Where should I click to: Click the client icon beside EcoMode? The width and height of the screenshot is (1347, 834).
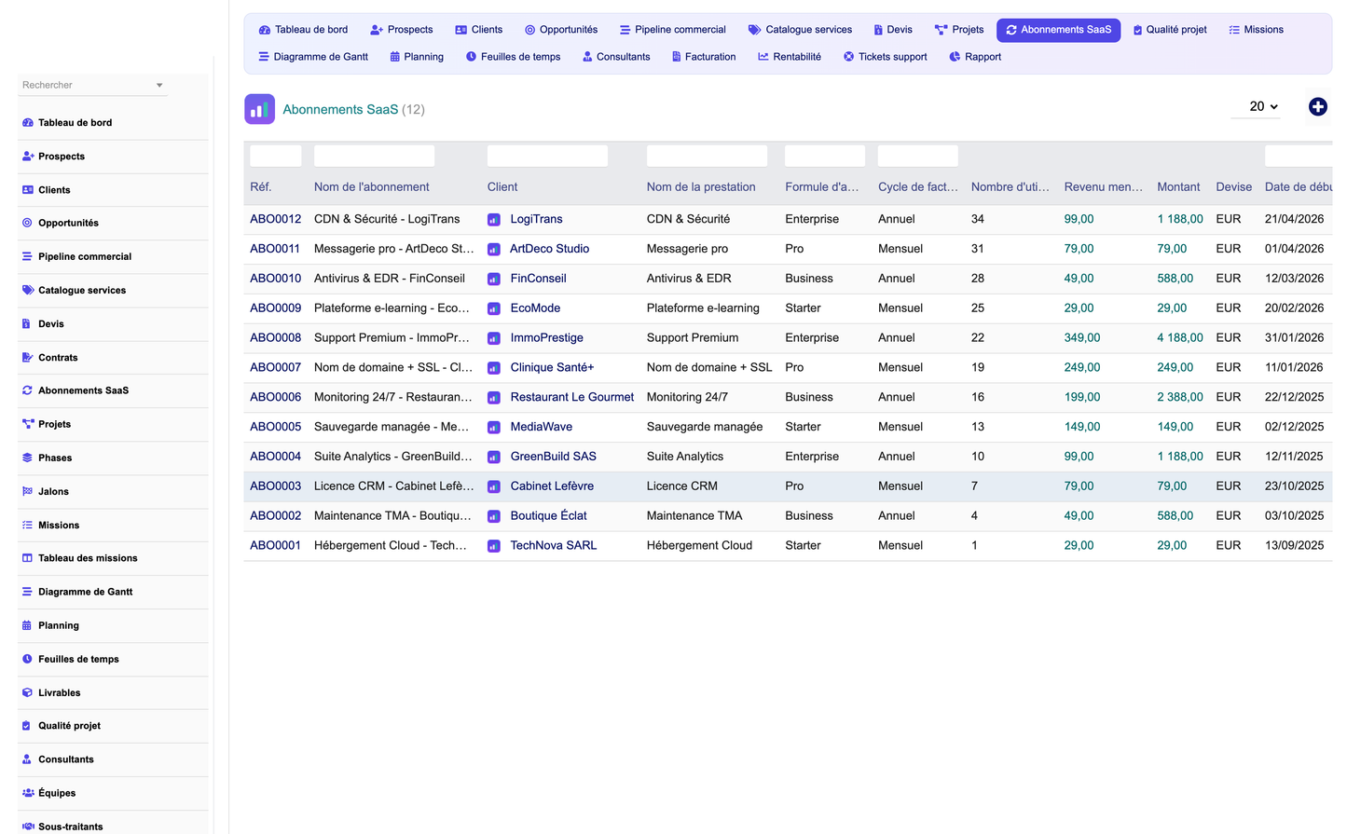(494, 308)
